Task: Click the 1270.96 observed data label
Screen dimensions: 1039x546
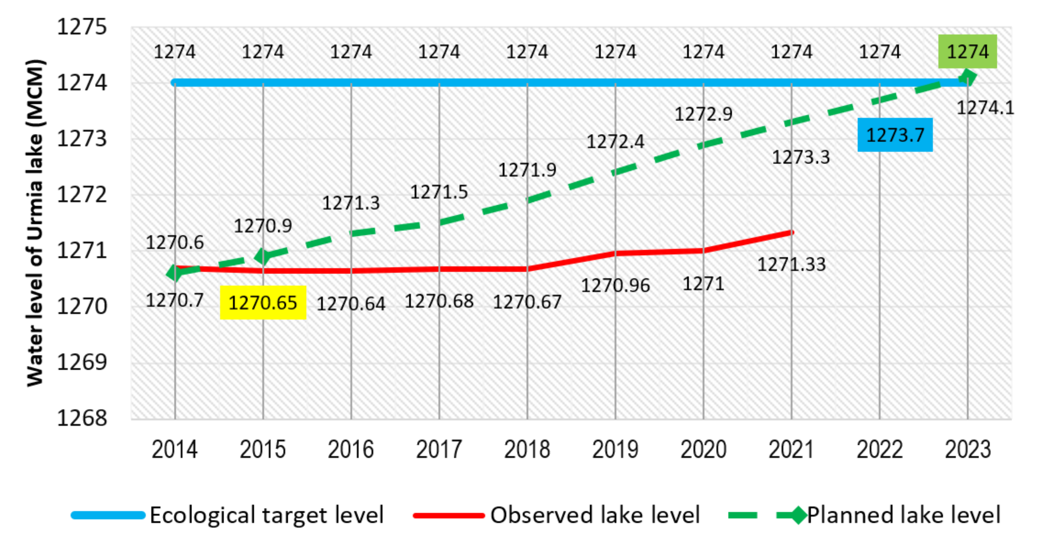Action: pyautogui.click(x=615, y=286)
